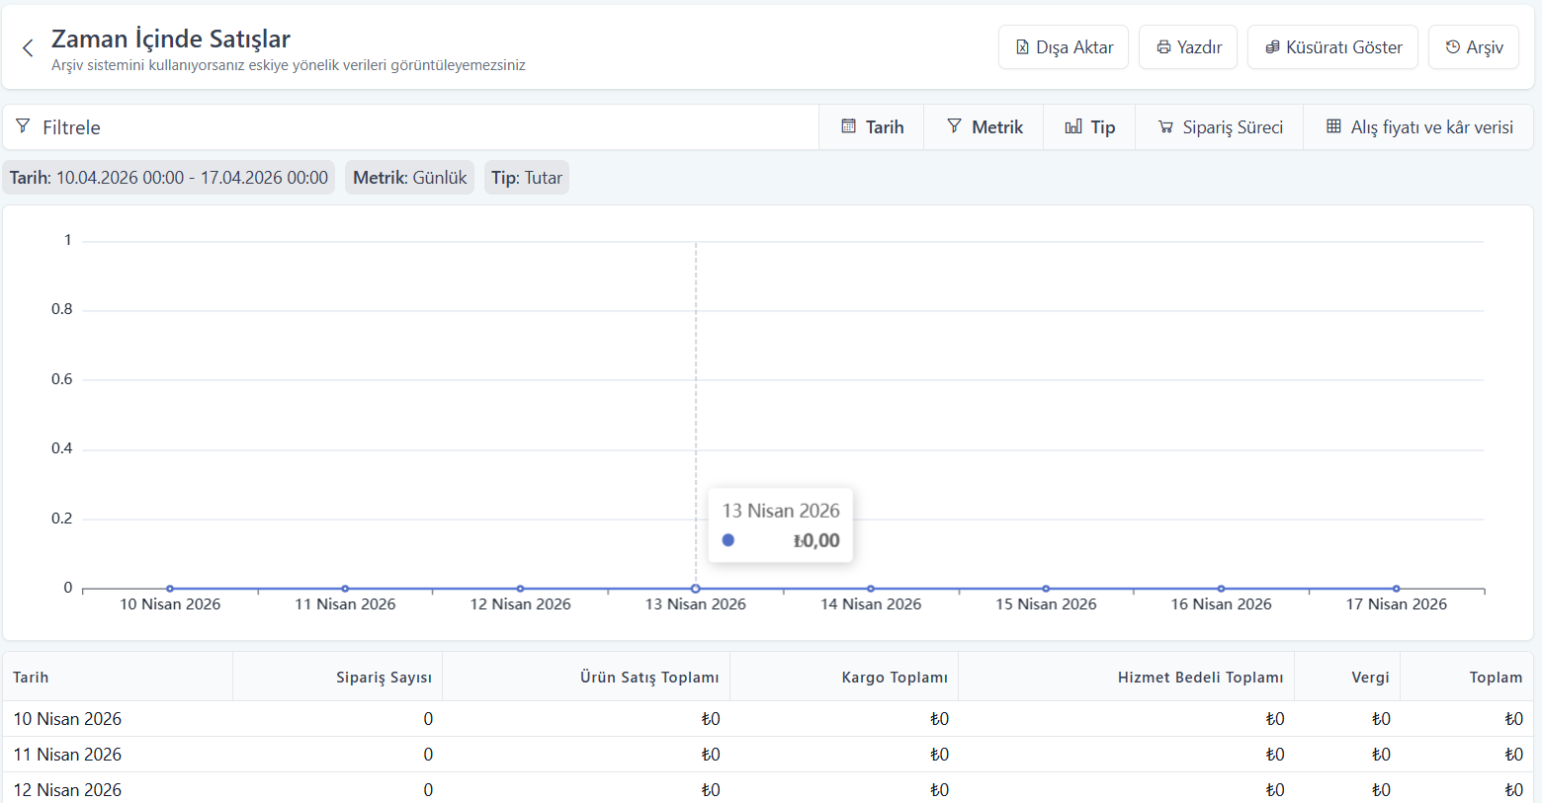Select the 12 Nisan 2026 table row date
The image size is (1542, 803).
pos(67,790)
